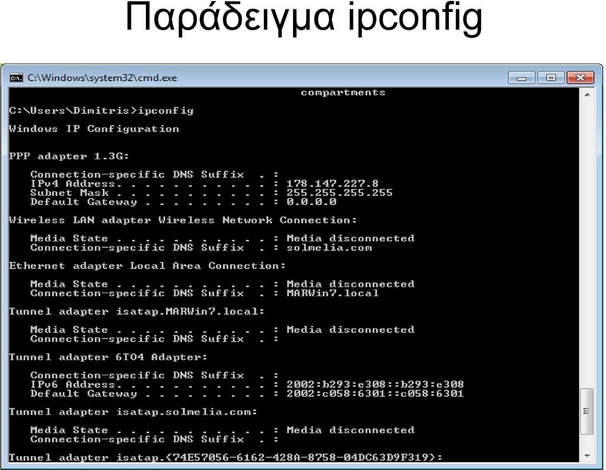
Task: Click the Tunnel adapter isatap.MARWin7.local heading
Action: (137, 311)
